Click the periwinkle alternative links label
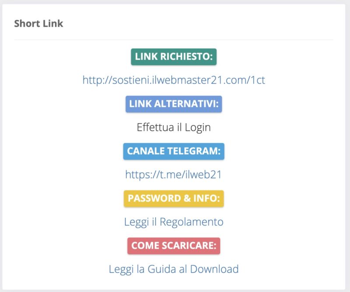The image size is (350, 292). 174,104
